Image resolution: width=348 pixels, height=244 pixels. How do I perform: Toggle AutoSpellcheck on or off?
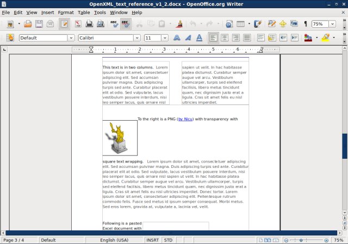point(125,24)
